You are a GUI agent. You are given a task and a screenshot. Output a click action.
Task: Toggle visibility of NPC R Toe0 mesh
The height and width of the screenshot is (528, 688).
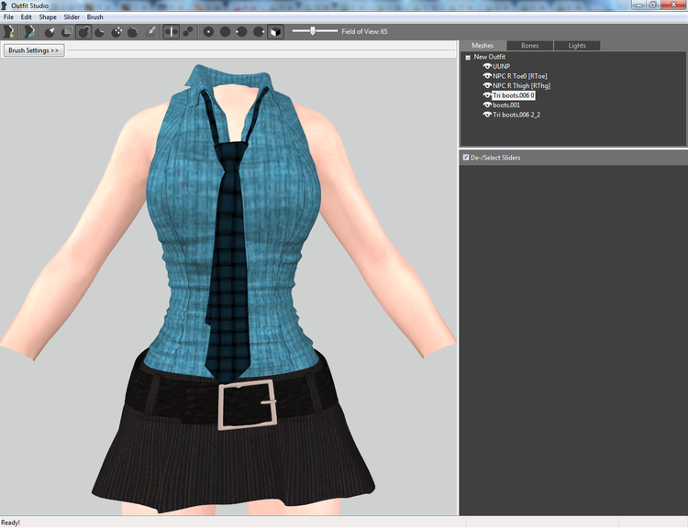(x=487, y=76)
